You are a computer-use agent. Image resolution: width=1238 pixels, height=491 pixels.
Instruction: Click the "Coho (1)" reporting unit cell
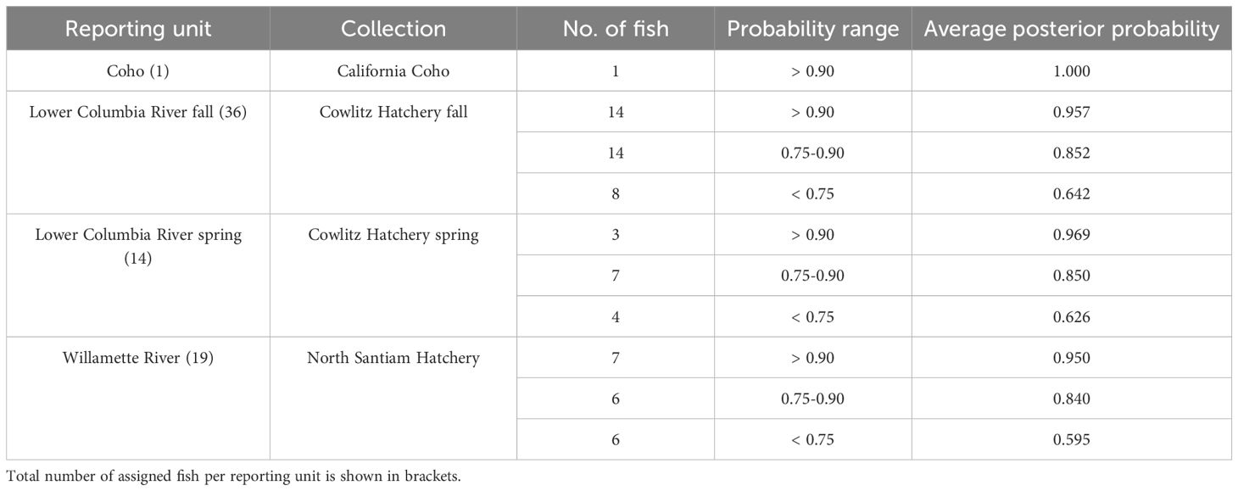tap(137, 71)
